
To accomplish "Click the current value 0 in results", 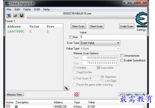I will click(30, 32).
